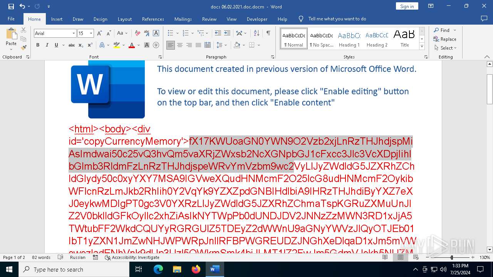Center align the paragraph
The width and height of the screenshot is (493, 277).
coord(180,45)
